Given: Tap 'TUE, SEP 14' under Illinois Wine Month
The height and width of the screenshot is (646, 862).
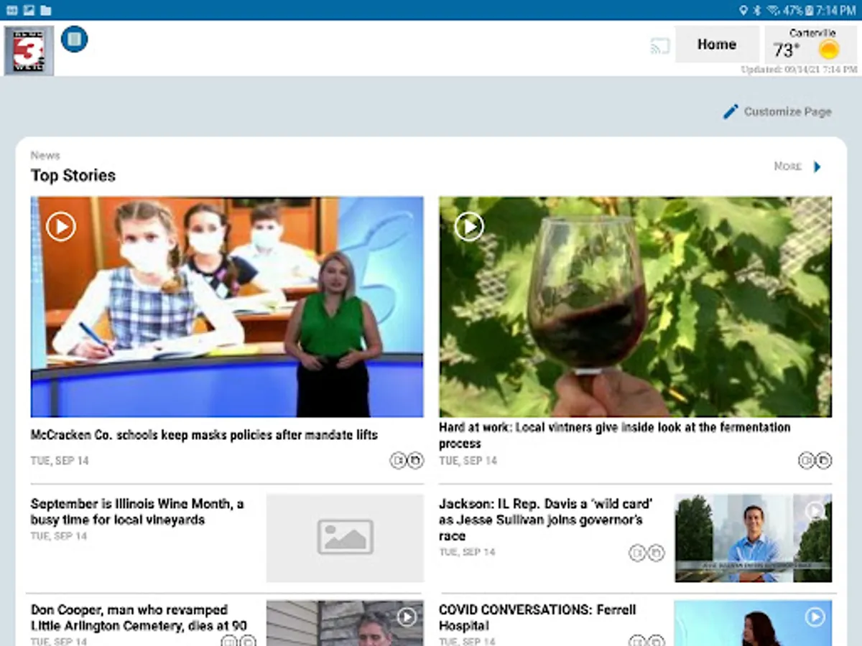Looking at the screenshot, I should (59, 536).
